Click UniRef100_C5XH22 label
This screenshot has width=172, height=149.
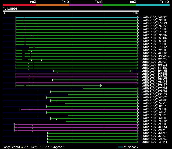click(154, 83)
